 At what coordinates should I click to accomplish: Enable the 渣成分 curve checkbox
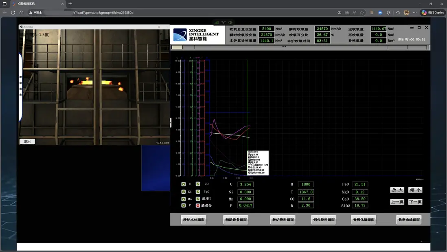click(x=198, y=206)
